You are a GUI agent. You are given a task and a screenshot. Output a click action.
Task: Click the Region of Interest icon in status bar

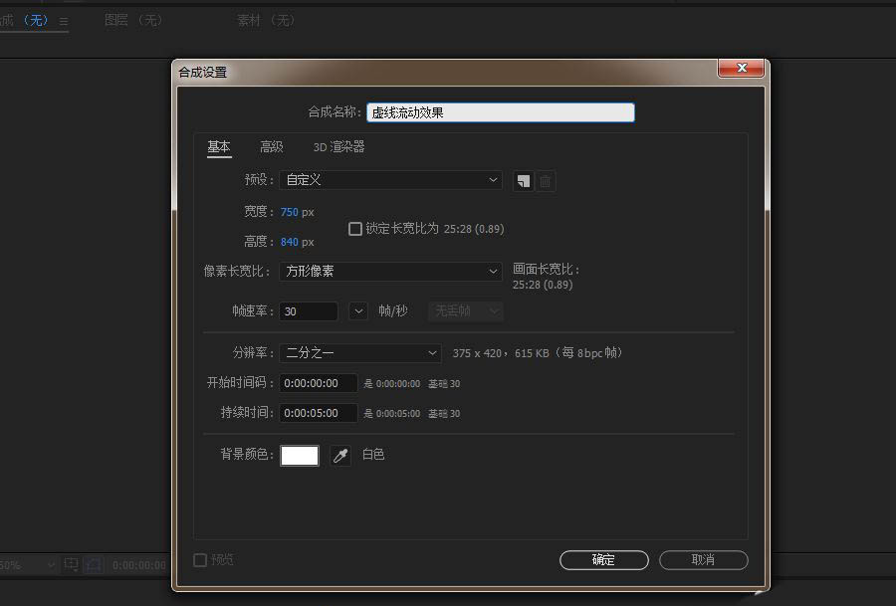click(x=70, y=564)
